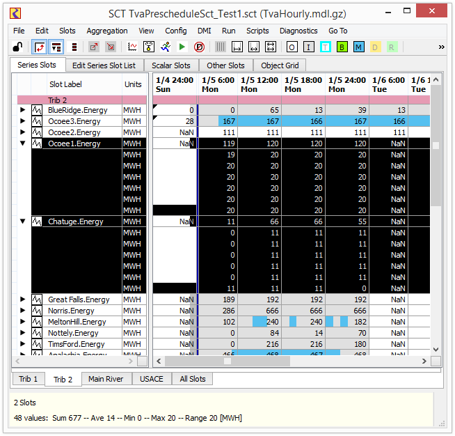Click the yellow D flag button
Viewport: 455px width, 436px height.
pyautogui.click(x=375, y=47)
